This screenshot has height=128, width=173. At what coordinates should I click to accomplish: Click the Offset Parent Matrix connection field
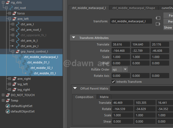[x=141, y=89]
